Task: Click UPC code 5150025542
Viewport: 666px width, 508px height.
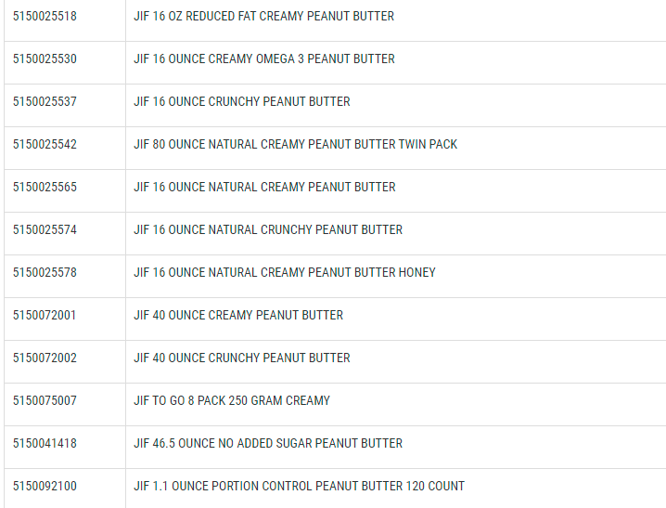Action: coord(45,145)
